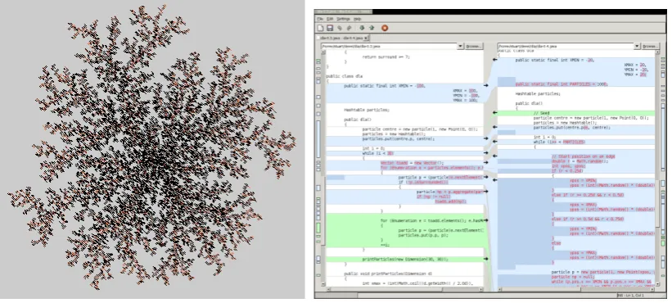Push 'Vector toadd' block to right pane
This screenshot has width=672, height=303.
(x=486, y=162)
